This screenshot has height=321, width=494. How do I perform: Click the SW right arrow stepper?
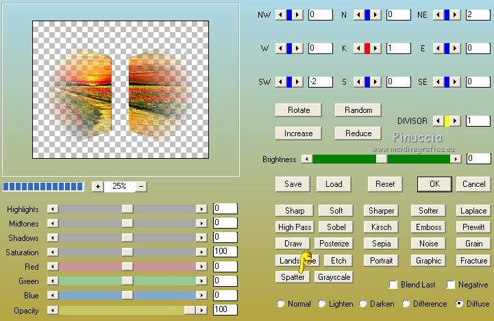297,82
